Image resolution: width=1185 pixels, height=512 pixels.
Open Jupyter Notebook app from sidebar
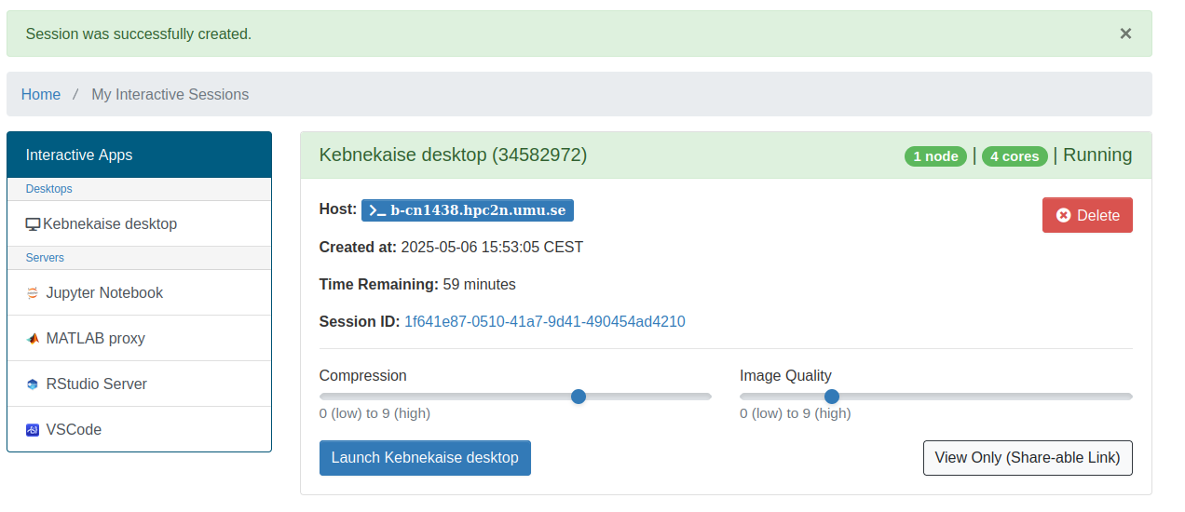(139, 292)
